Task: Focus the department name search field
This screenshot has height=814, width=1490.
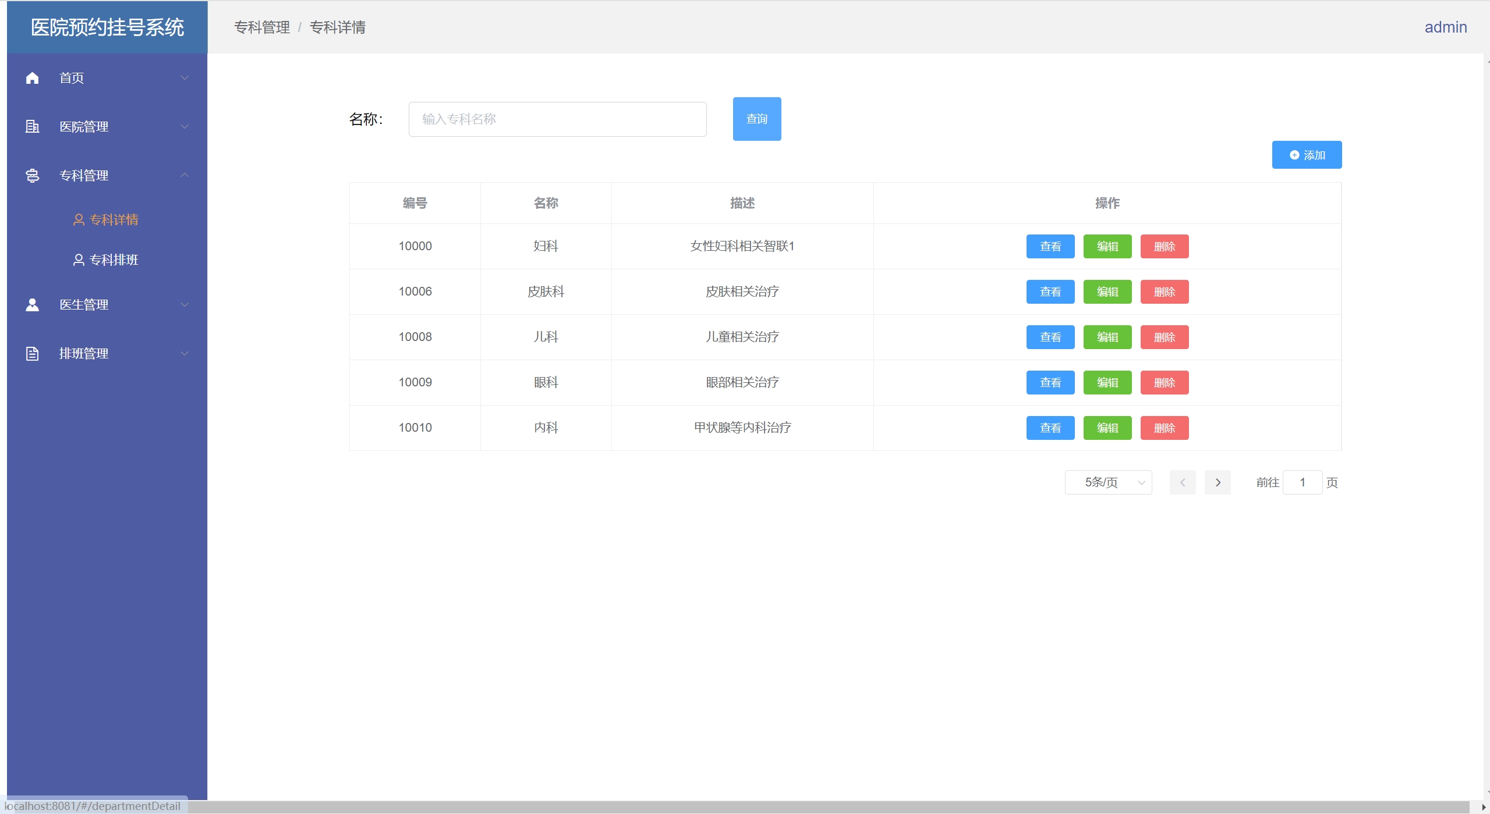Action: tap(557, 119)
